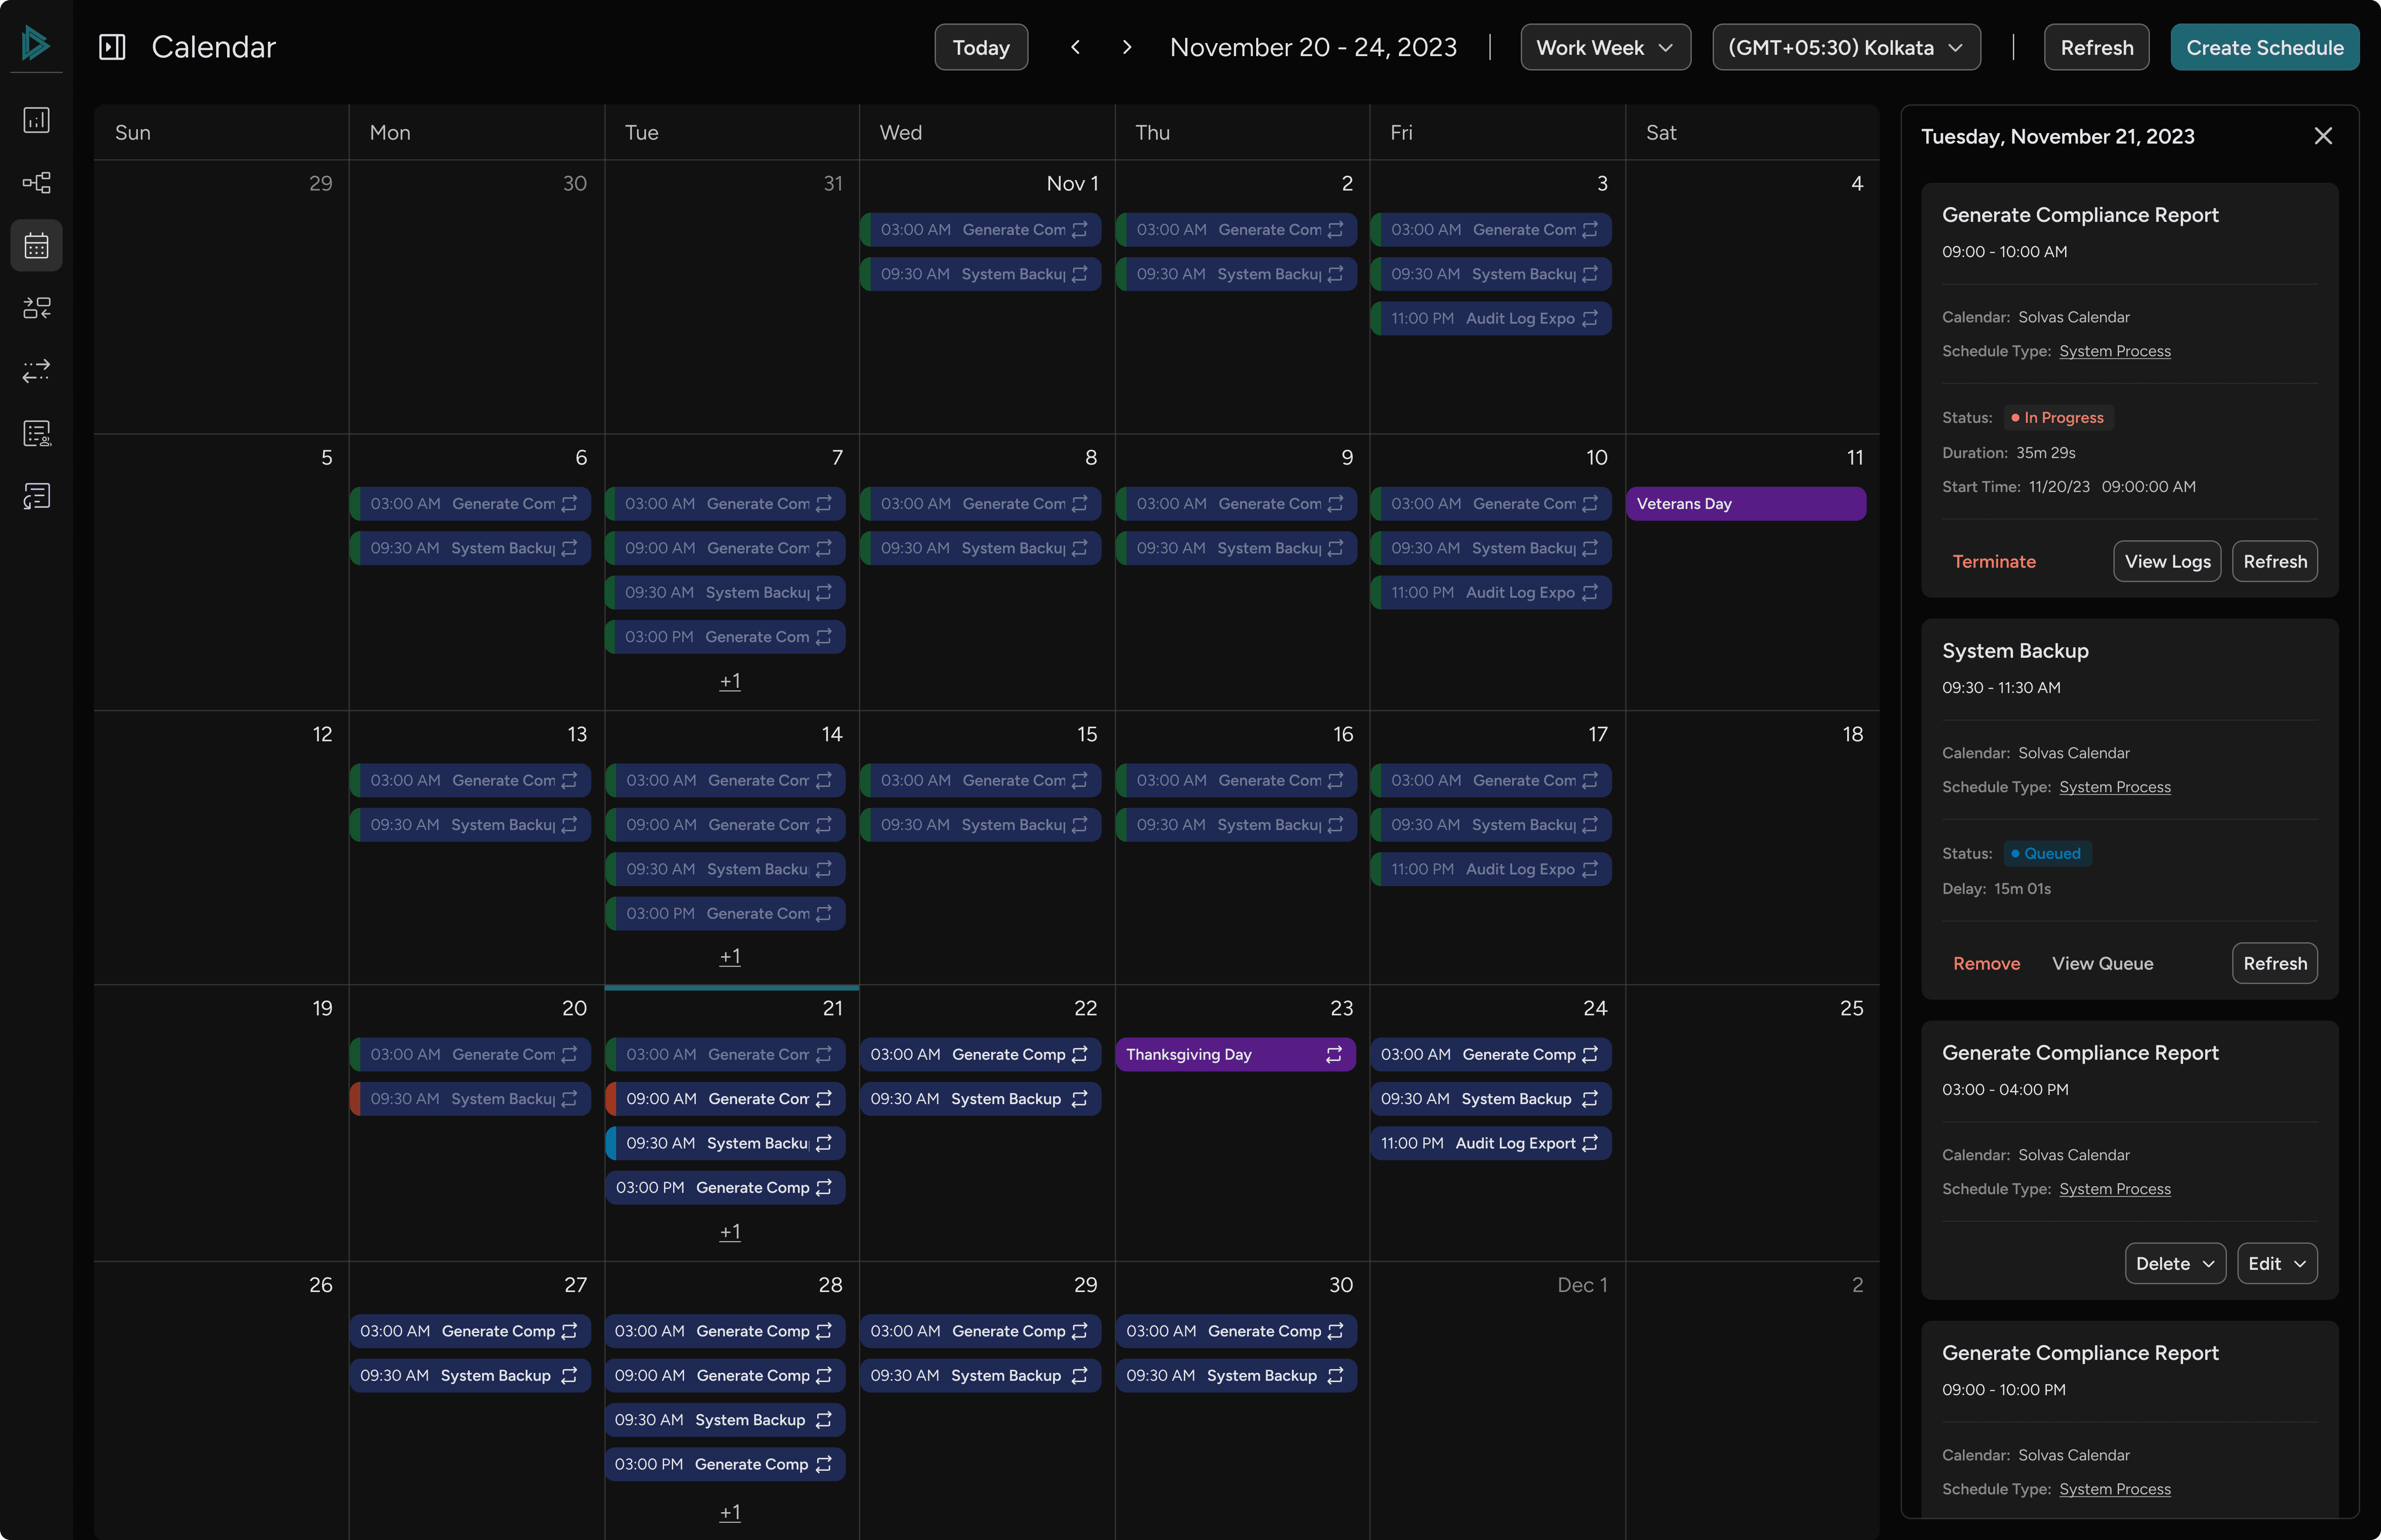Open the reports icon at sidebar bottom
The height and width of the screenshot is (1540, 2381).
[x=37, y=495]
